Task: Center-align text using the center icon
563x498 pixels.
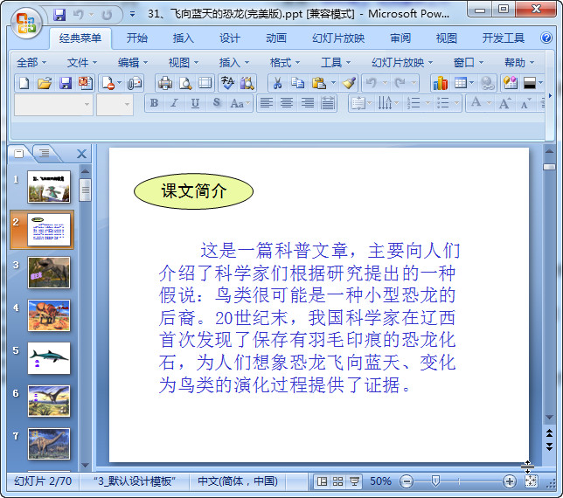Action: [286, 103]
